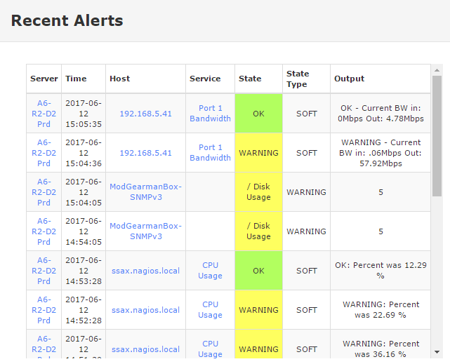Open Port 1 Bandwidth service in the 15:04:36 row

pos(210,153)
